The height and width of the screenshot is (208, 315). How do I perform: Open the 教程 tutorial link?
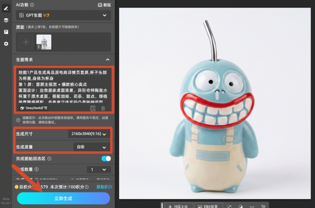click(104, 5)
